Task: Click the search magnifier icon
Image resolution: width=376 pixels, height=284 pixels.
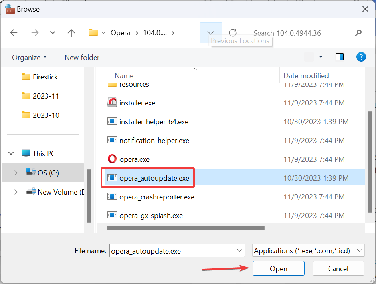Action: [358, 33]
